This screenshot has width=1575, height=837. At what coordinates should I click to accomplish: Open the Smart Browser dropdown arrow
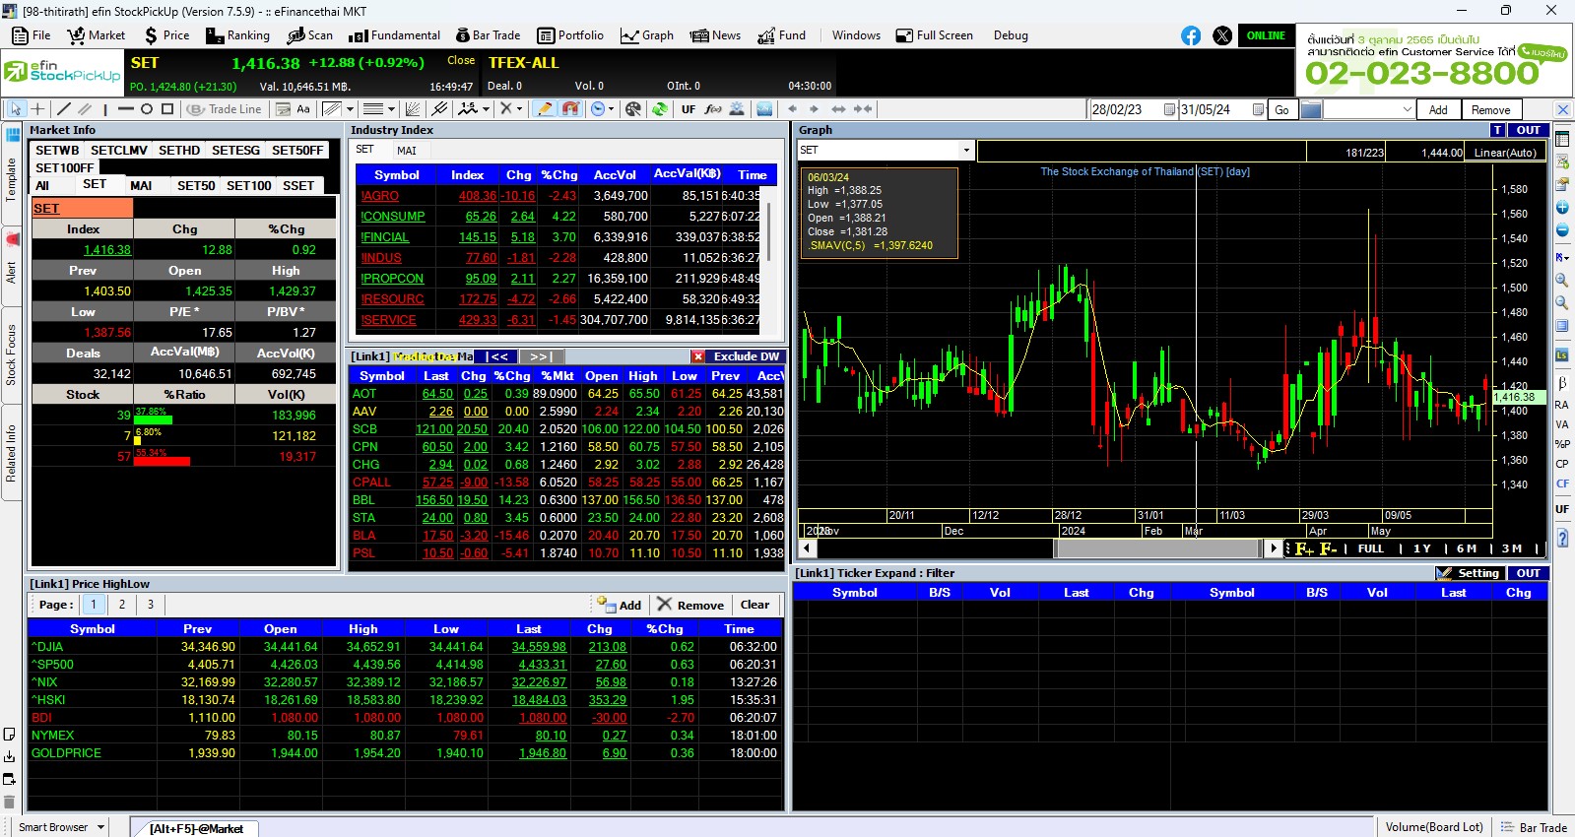tap(100, 827)
